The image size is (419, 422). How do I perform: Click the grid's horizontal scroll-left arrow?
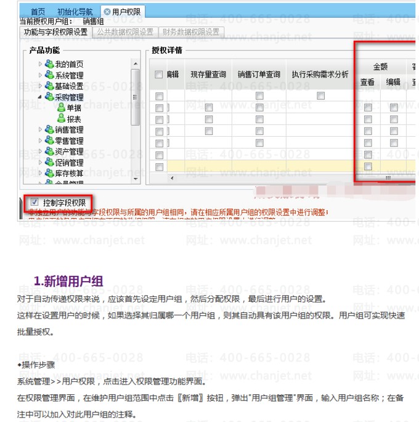tap(172, 178)
